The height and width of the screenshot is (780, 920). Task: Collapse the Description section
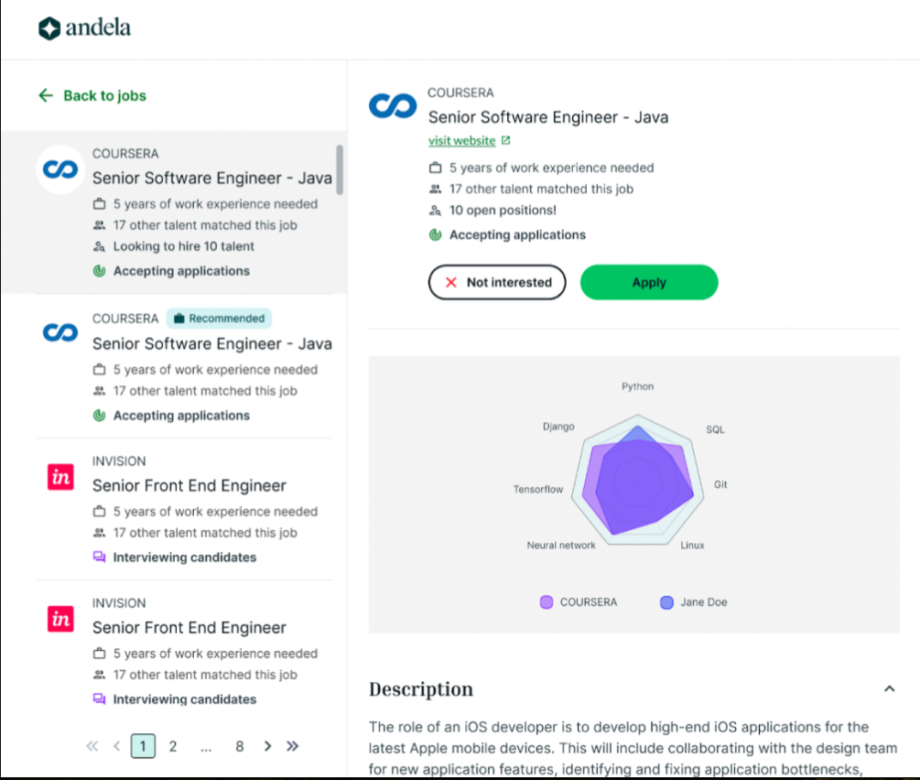pyautogui.click(x=890, y=689)
